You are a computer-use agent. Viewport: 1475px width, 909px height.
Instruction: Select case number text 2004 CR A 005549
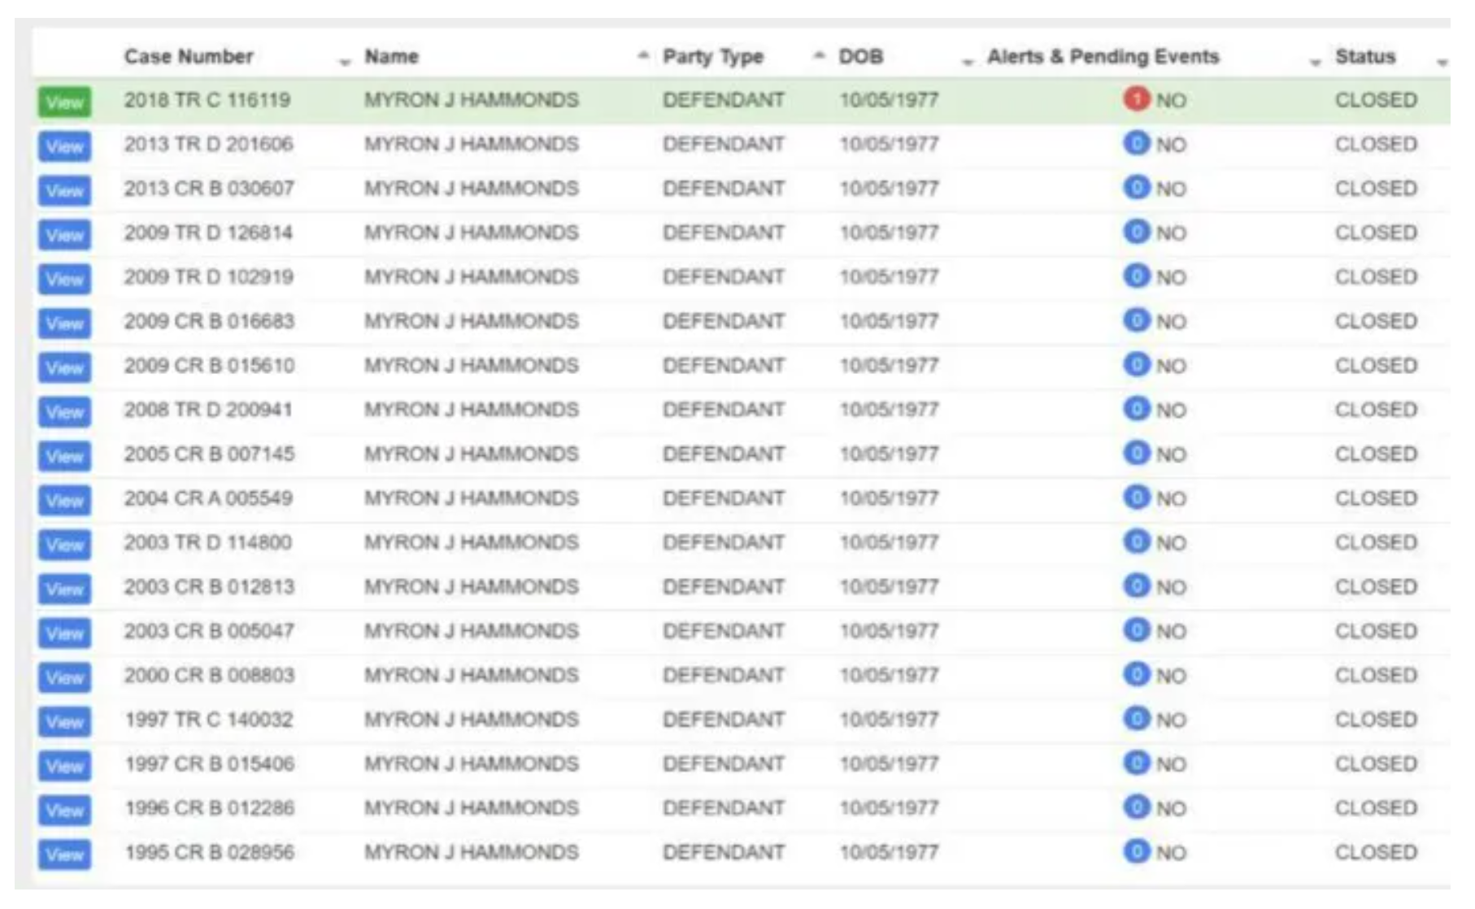tap(208, 498)
